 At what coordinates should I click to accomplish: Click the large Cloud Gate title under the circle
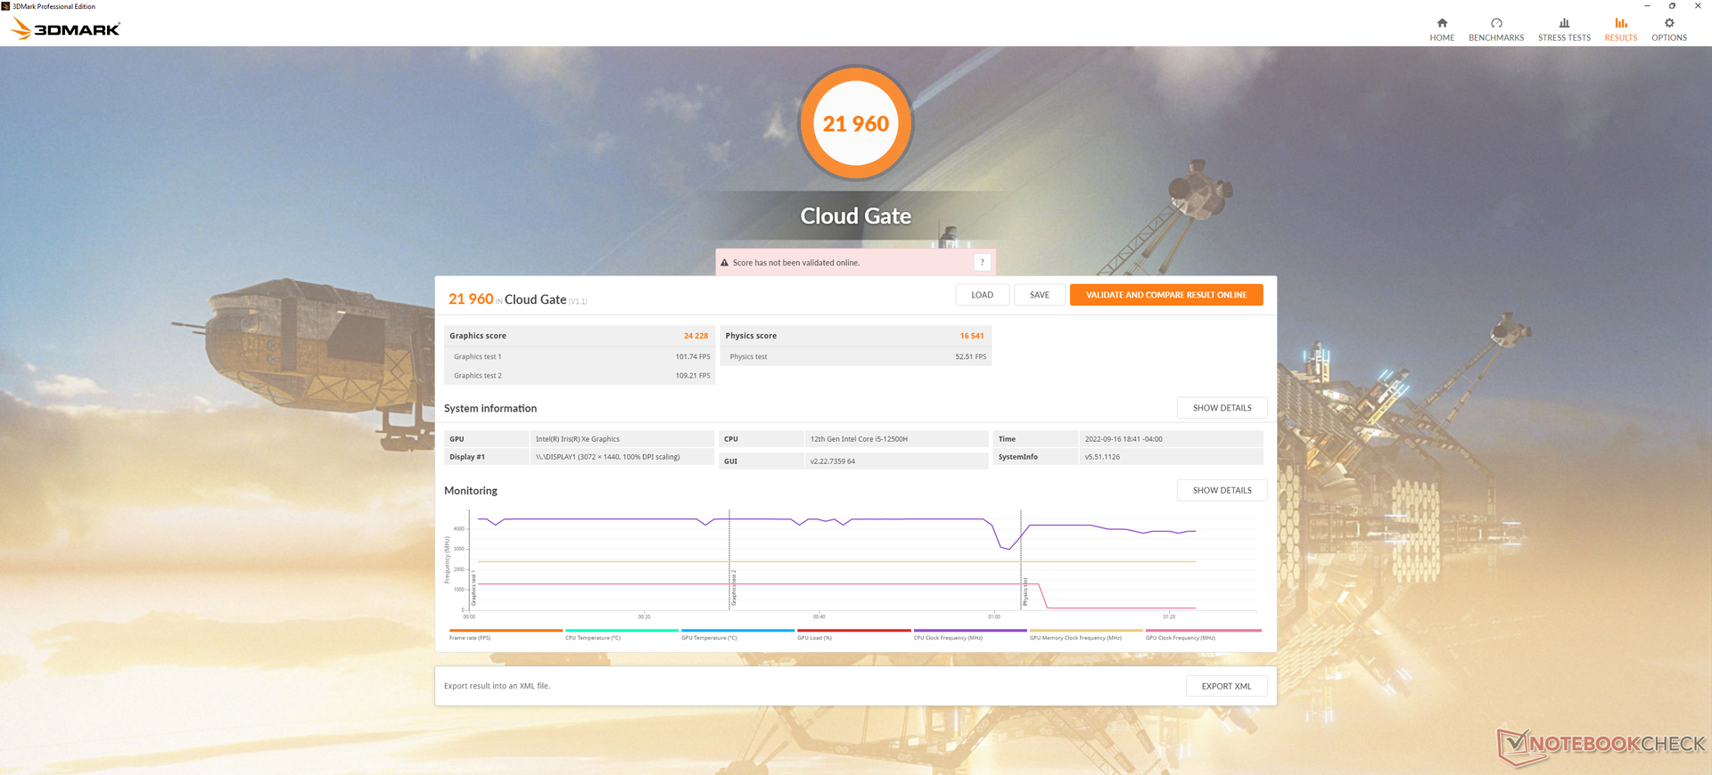[x=856, y=216]
